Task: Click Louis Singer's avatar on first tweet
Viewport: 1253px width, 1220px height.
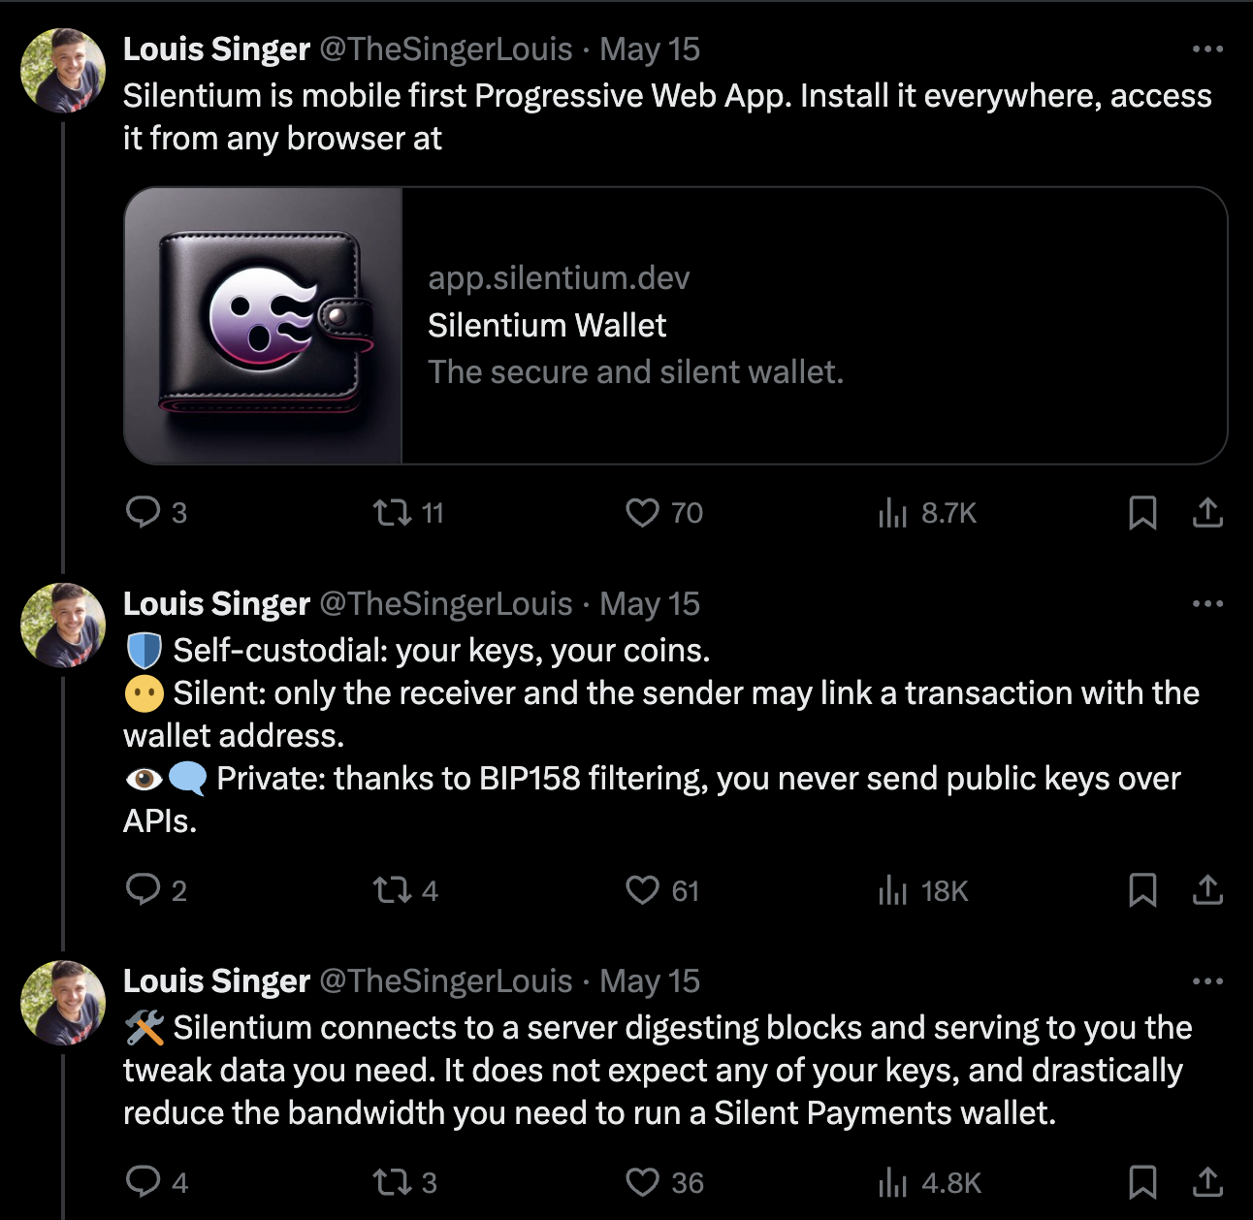Action: pos(63,70)
